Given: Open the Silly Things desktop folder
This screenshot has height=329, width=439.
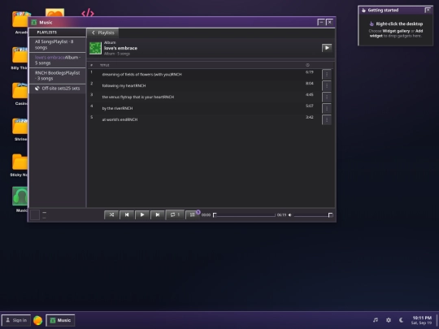Looking at the screenshot, I should [x=20, y=58].
